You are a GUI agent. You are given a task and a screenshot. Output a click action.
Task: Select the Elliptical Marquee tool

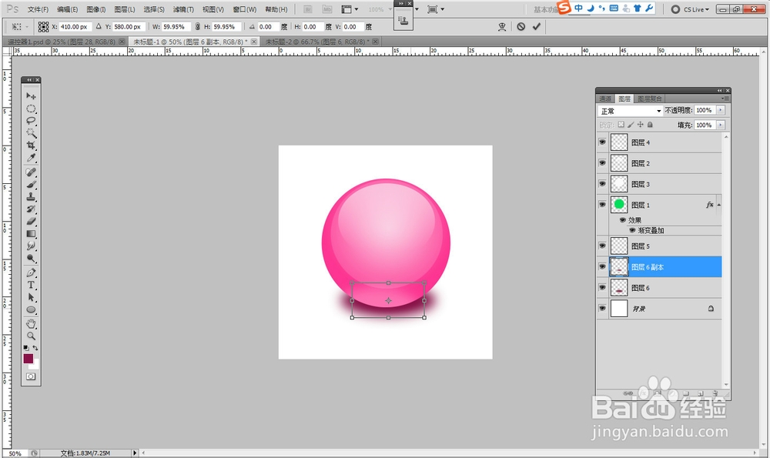pos(31,109)
